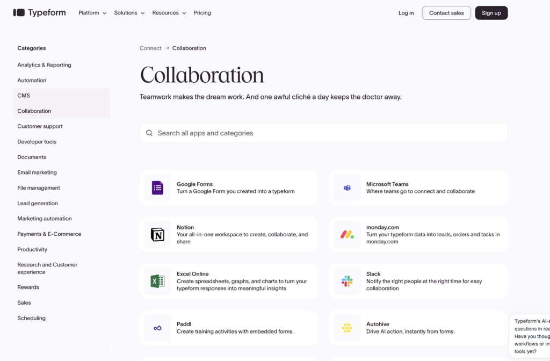Open the Slack title link
The image size is (550, 361).
click(x=373, y=274)
